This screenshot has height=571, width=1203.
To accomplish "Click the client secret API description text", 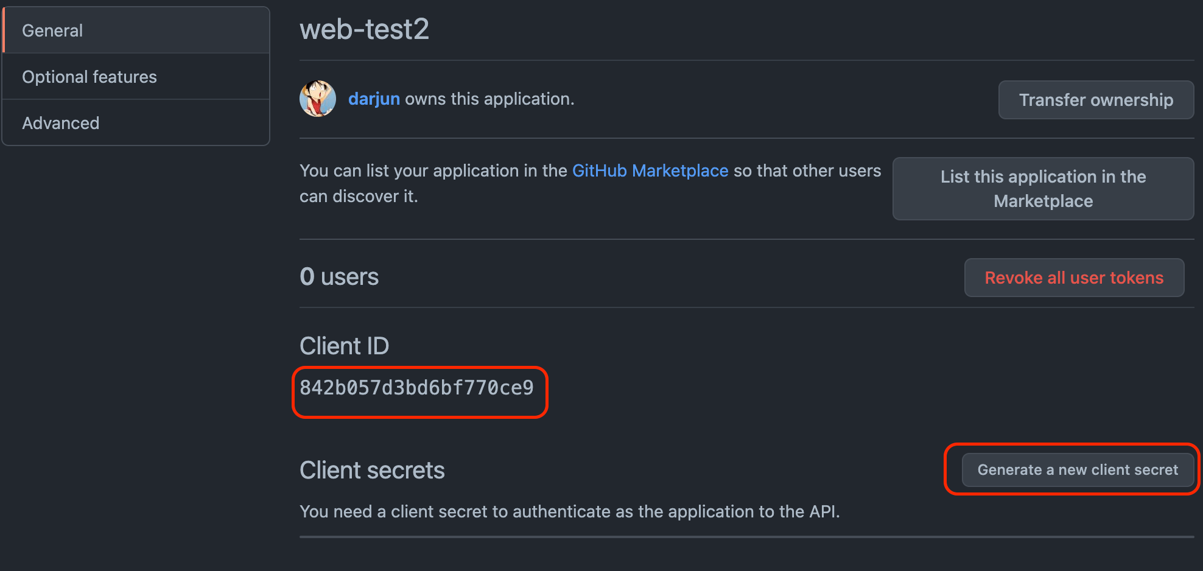I will click(x=569, y=511).
